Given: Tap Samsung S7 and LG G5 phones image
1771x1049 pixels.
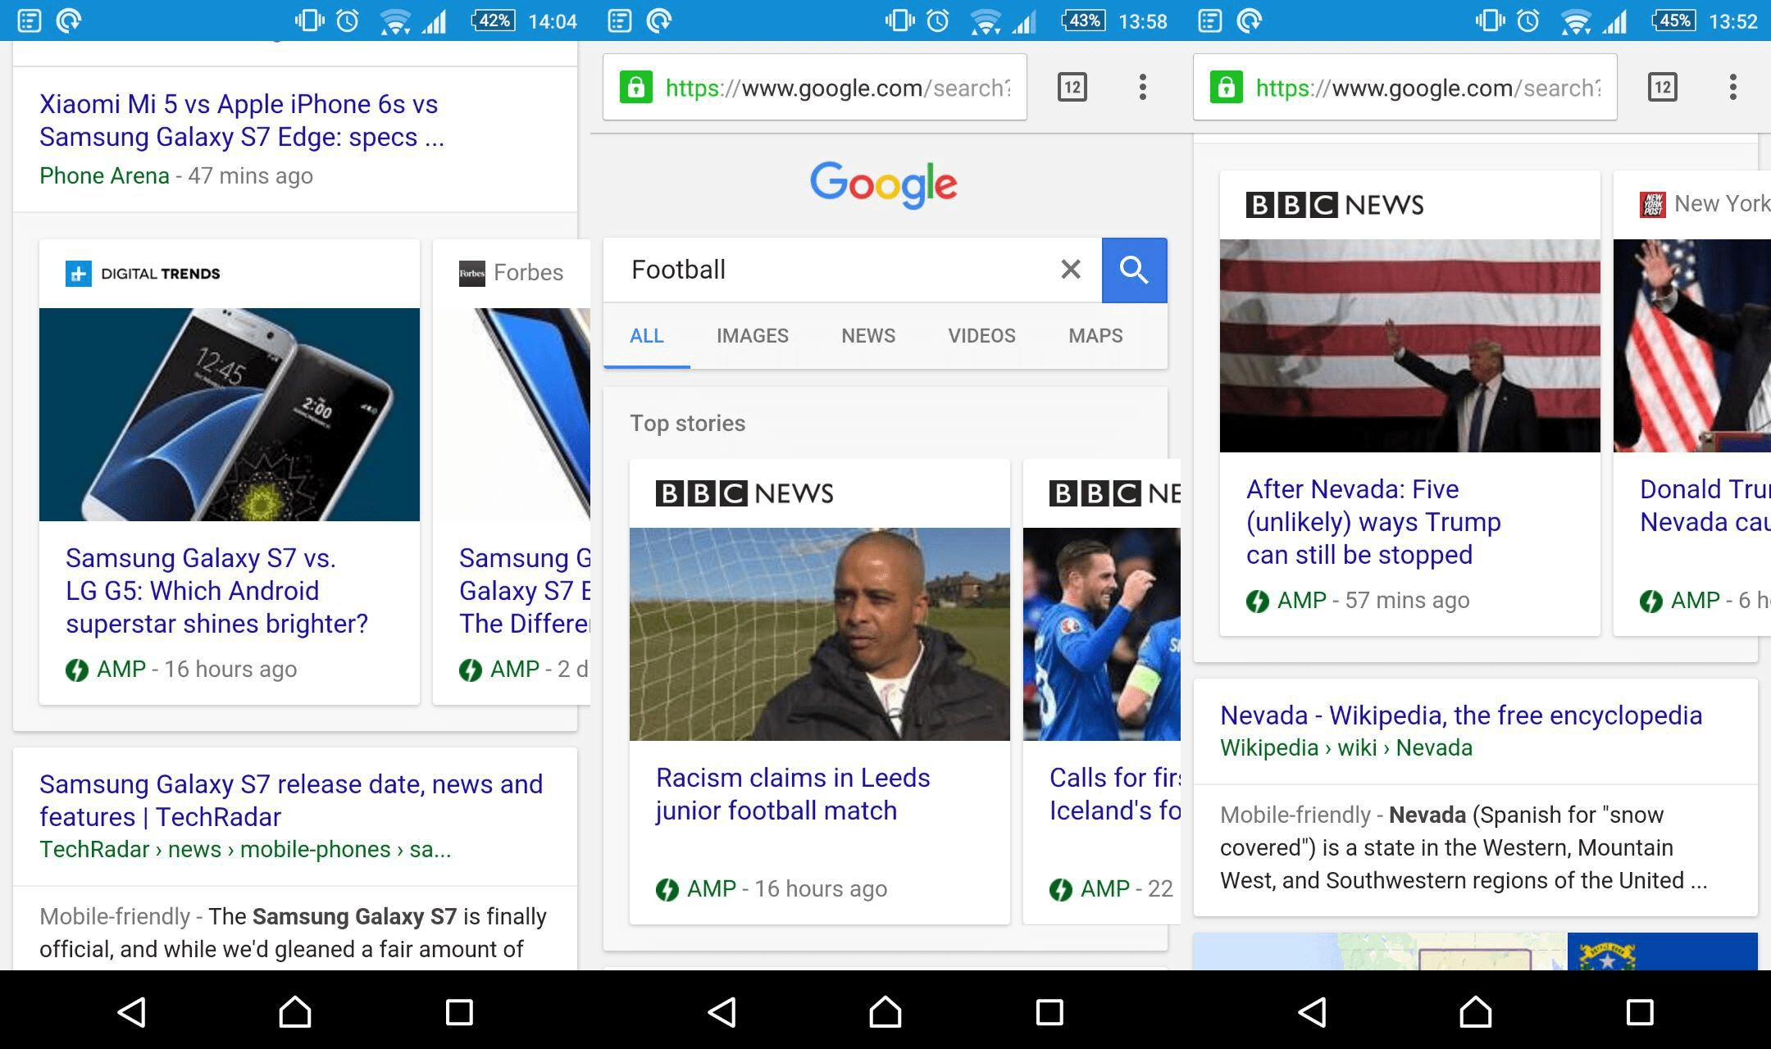Looking at the screenshot, I should click(x=230, y=415).
